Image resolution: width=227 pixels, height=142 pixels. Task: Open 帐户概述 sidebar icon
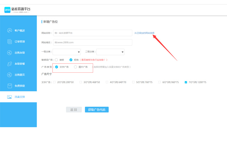[10, 31]
